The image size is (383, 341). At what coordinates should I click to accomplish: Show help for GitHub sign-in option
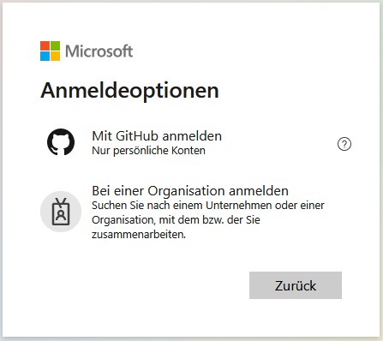coord(344,144)
